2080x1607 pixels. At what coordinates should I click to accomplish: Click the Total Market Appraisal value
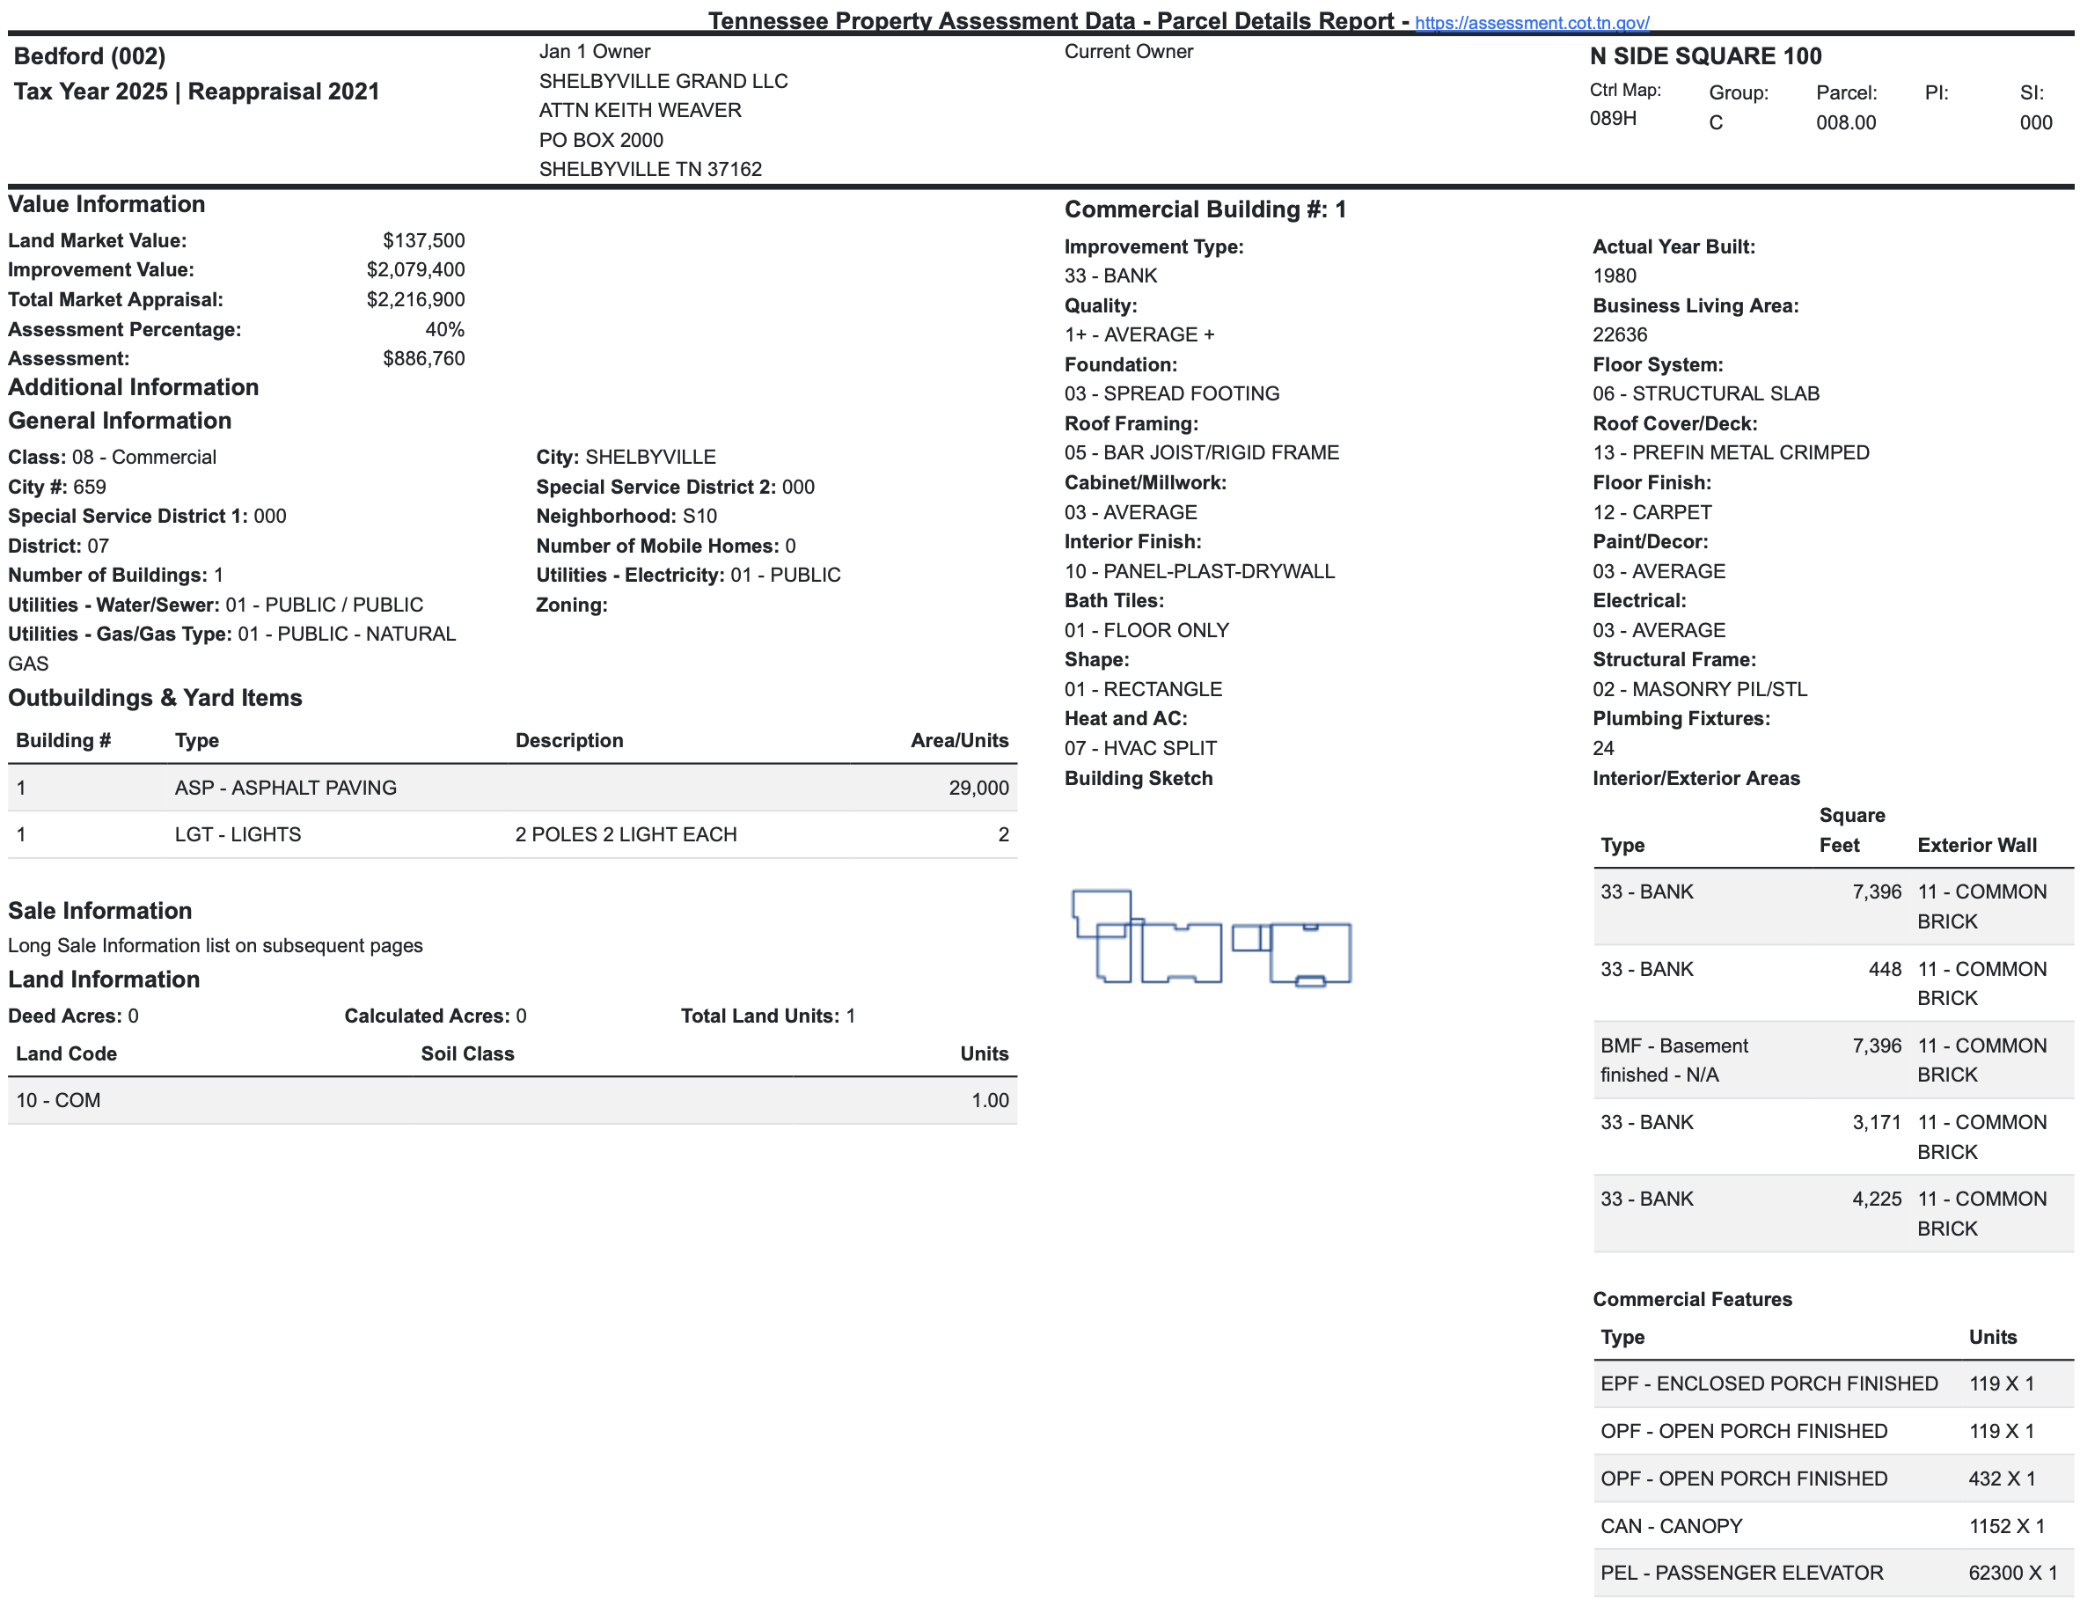415,300
